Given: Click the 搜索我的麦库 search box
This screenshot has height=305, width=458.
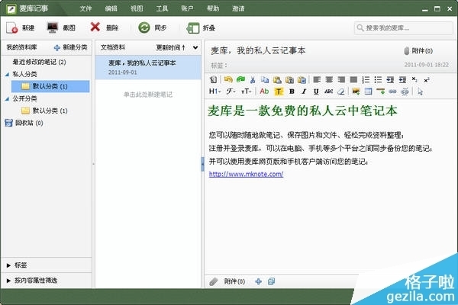Looking at the screenshot, I should (x=403, y=28).
